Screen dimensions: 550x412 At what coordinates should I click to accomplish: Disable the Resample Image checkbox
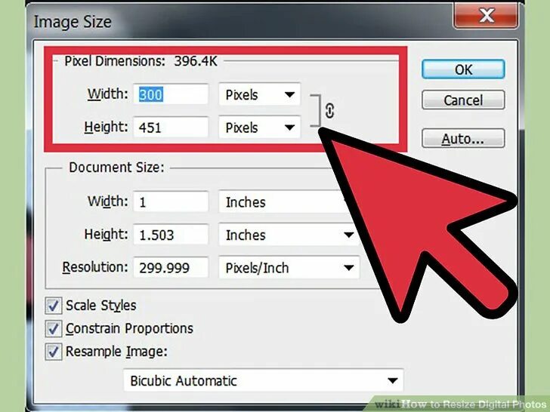point(54,352)
